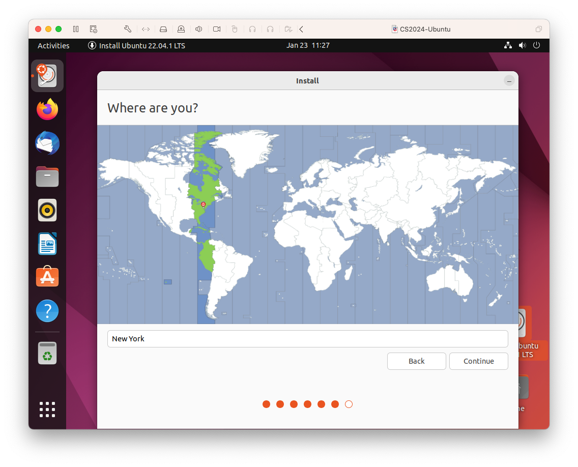Open the Trash in the dock
The width and height of the screenshot is (578, 467).
47,353
